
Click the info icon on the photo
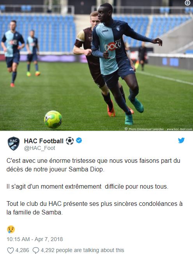point(188,3)
